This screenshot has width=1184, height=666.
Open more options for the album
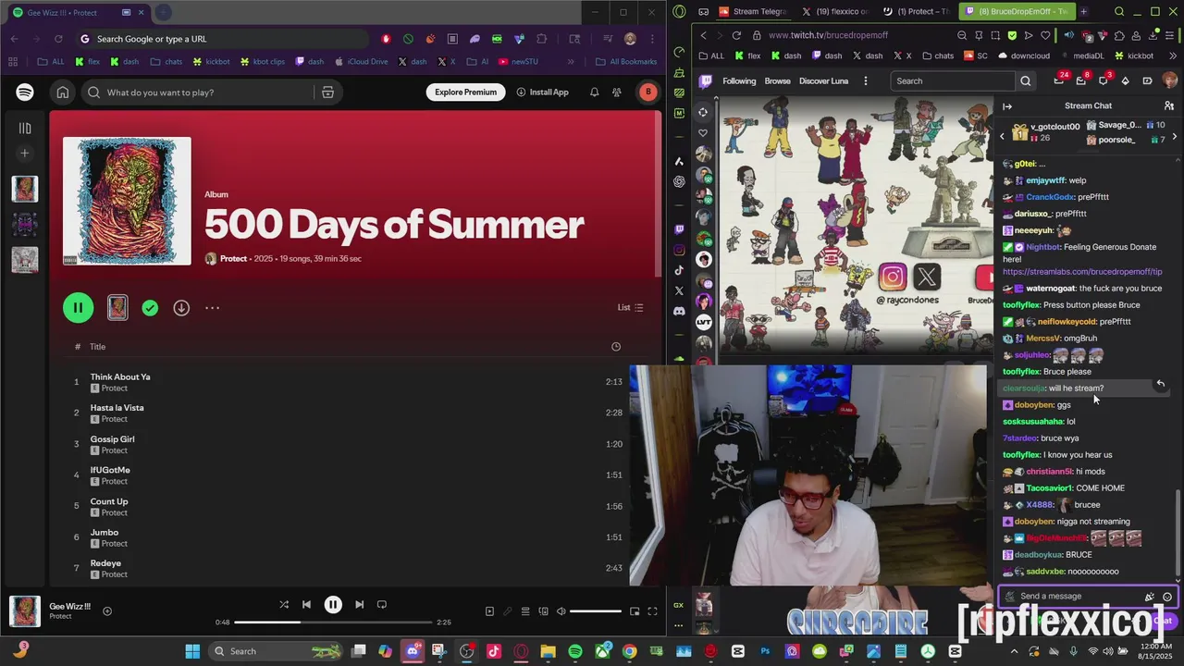212,308
